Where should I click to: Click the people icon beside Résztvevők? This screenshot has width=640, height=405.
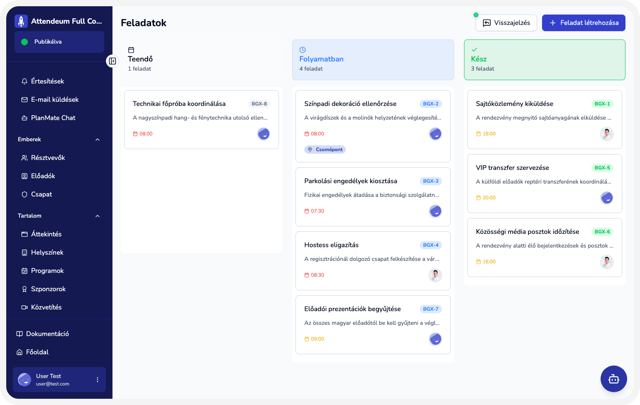tap(24, 158)
